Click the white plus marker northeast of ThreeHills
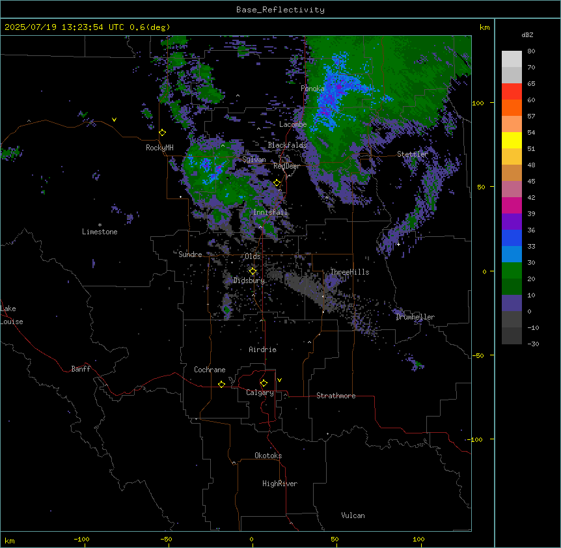561x548 pixels. coord(398,244)
